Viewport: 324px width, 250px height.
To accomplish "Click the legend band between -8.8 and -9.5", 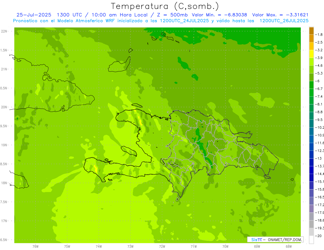I will click(x=311, y=116).
